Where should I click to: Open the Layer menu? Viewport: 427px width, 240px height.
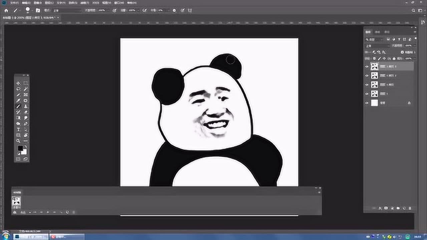click(49, 3)
